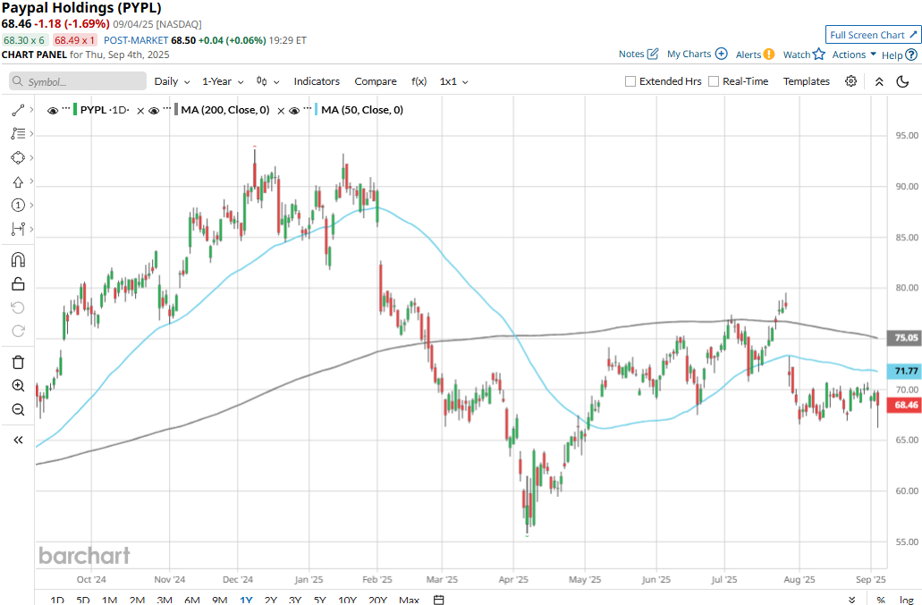Click the double up chevron icon

(x=879, y=81)
